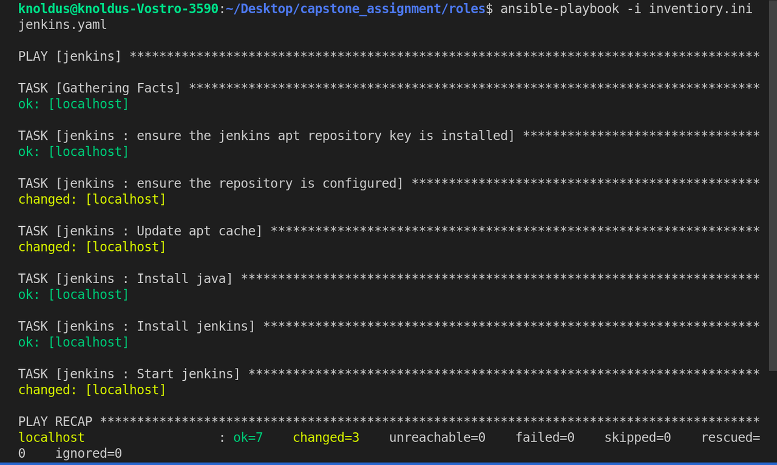777x465 pixels.
Task: Click changed: [localhost] under Start jenkins
Action: pos(92,390)
